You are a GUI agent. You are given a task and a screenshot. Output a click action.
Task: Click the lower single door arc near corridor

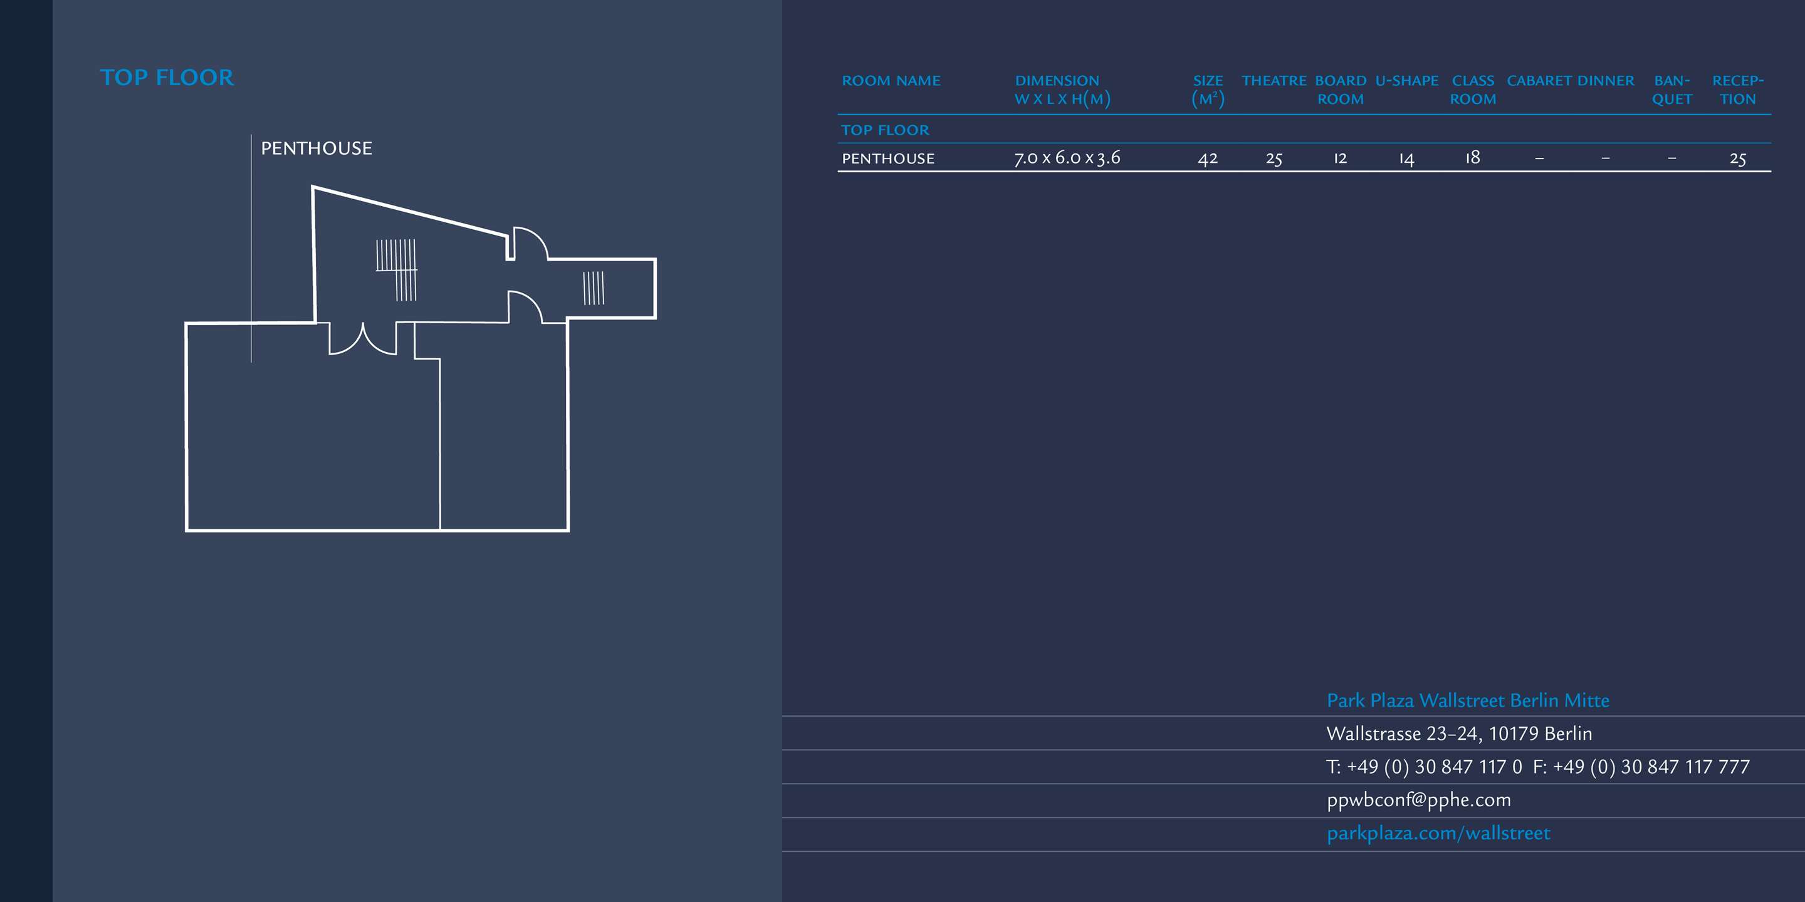(x=525, y=307)
